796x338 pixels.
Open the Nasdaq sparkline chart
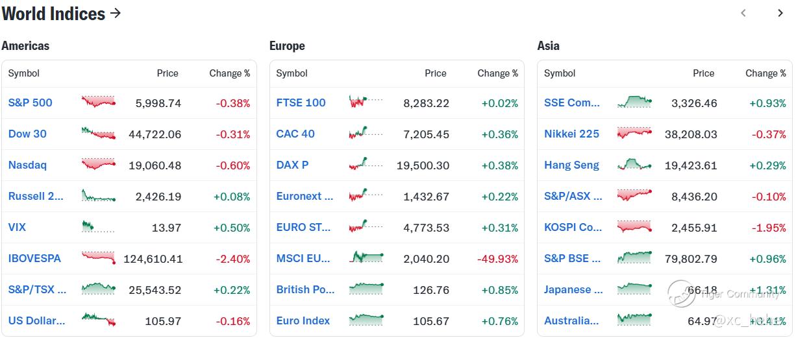pos(98,164)
